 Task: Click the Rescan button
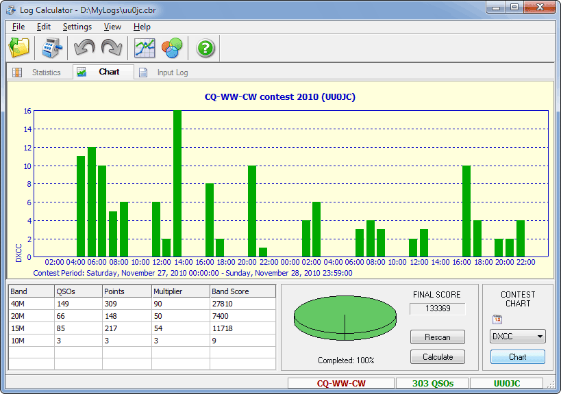(437, 337)
